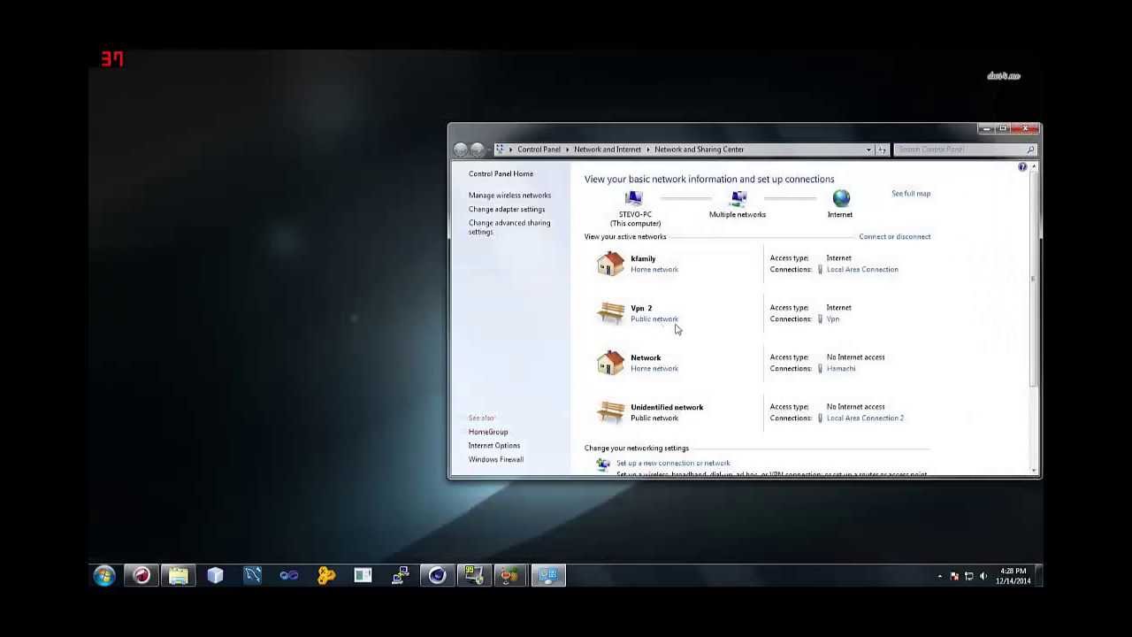Open Internet Options link
The width and height of the screenshot is (1132, 637).
pos(494,446)
